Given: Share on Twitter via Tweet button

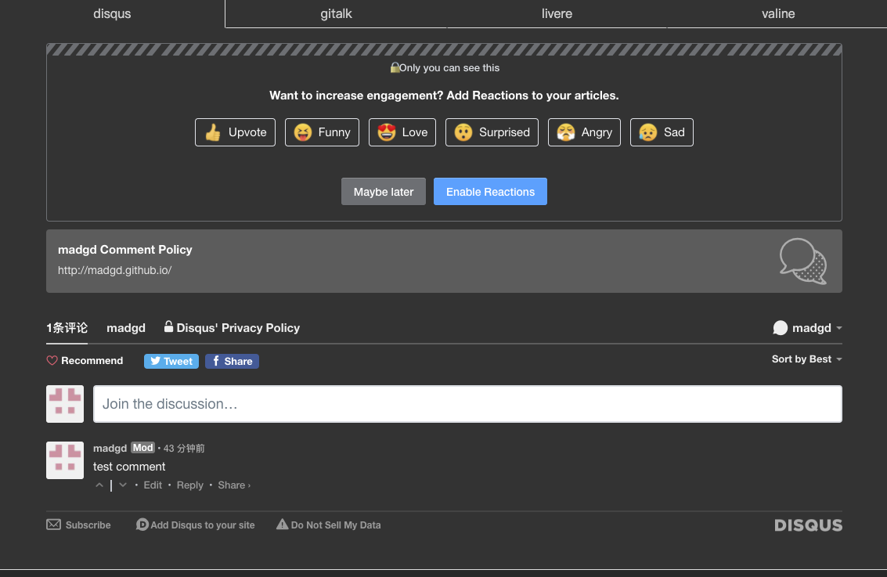Looking at the screenshot, I should click(171, 361).
